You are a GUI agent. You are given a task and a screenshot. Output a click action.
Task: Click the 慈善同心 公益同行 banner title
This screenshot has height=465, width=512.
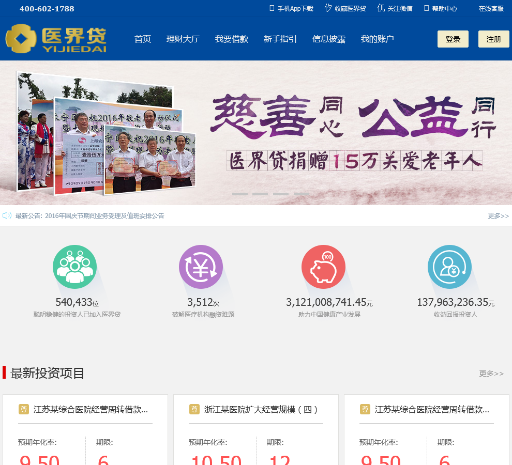[353, 116]
